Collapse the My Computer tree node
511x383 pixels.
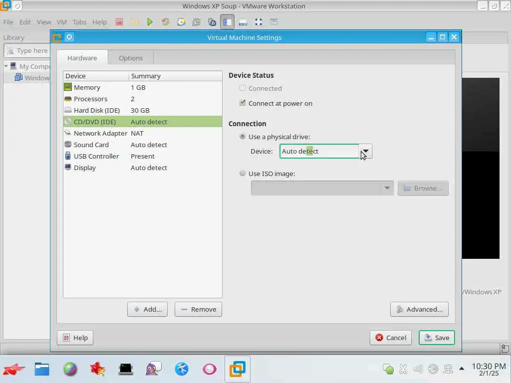[x=6, y=66]
